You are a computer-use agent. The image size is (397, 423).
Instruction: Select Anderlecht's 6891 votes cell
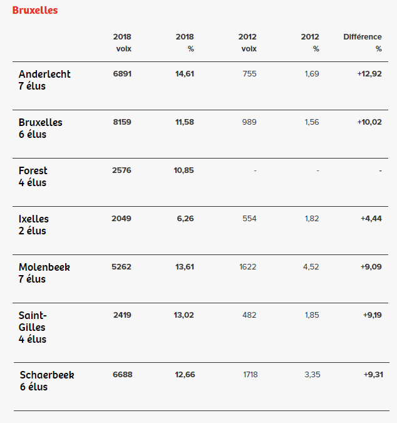coord(122,74)
